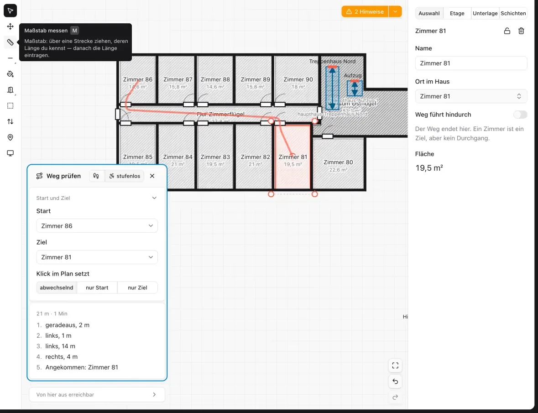This screenshot has height=413, width=538.
Task: Open the Ziel dropdown showing Zimmer 81
Action: [97, 257]
